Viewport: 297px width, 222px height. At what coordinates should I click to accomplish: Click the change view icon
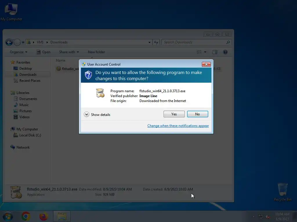click(199, 52)
